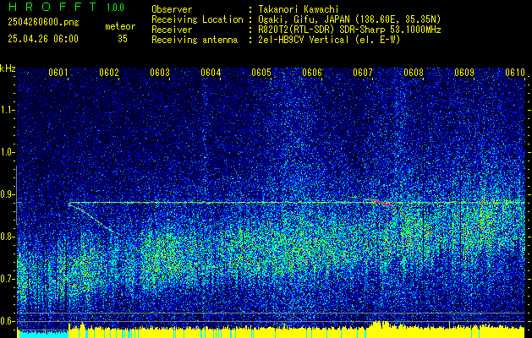This screenshot has height=338, width=532.
Task: Click the 1.1 kHz axis label
Action: [x=8, y=110]
